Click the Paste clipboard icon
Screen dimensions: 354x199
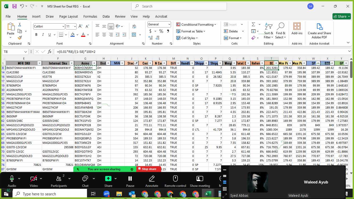[11, 27]
